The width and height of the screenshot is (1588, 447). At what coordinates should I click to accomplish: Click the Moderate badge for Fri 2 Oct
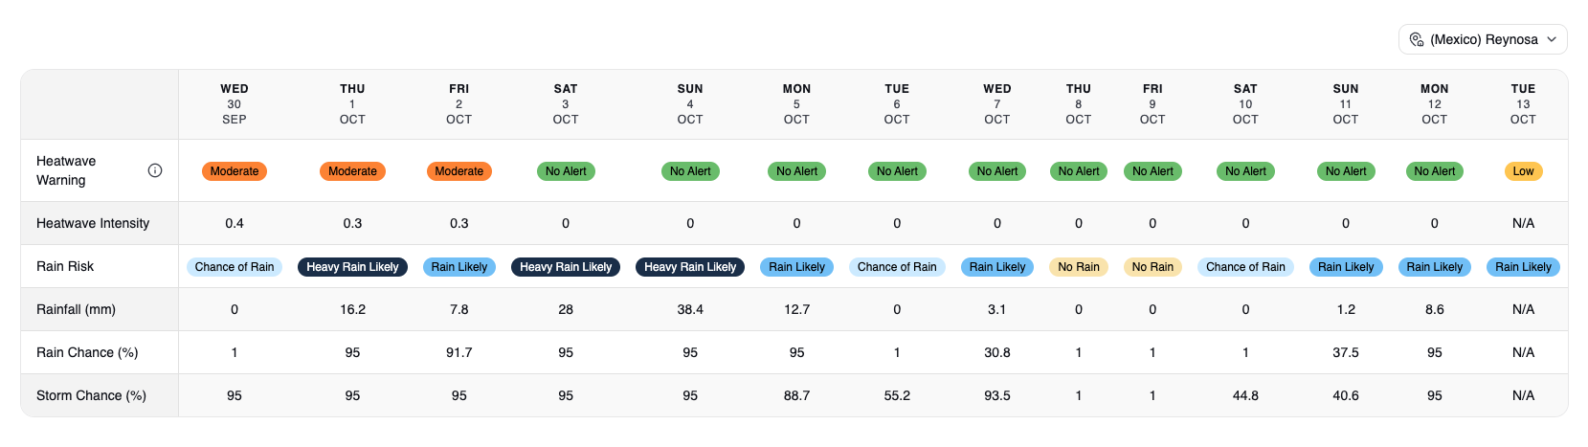(x=459, y=171)
